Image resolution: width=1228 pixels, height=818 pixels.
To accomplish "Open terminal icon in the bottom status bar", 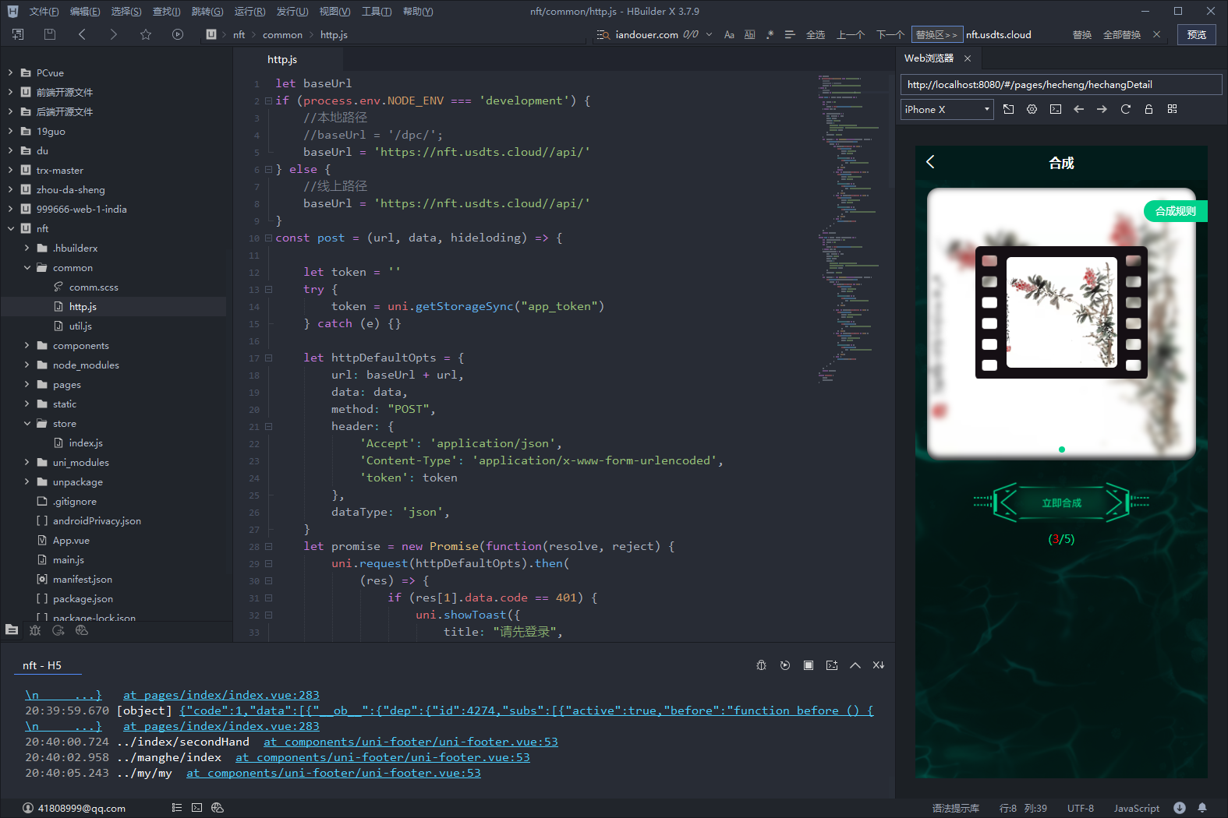I will (x=196, y=808).
